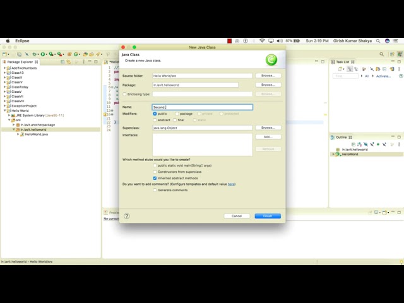The image size is (404, 303).
Task: Click the New Java Package toolbar icon
Action: point(69,54)
